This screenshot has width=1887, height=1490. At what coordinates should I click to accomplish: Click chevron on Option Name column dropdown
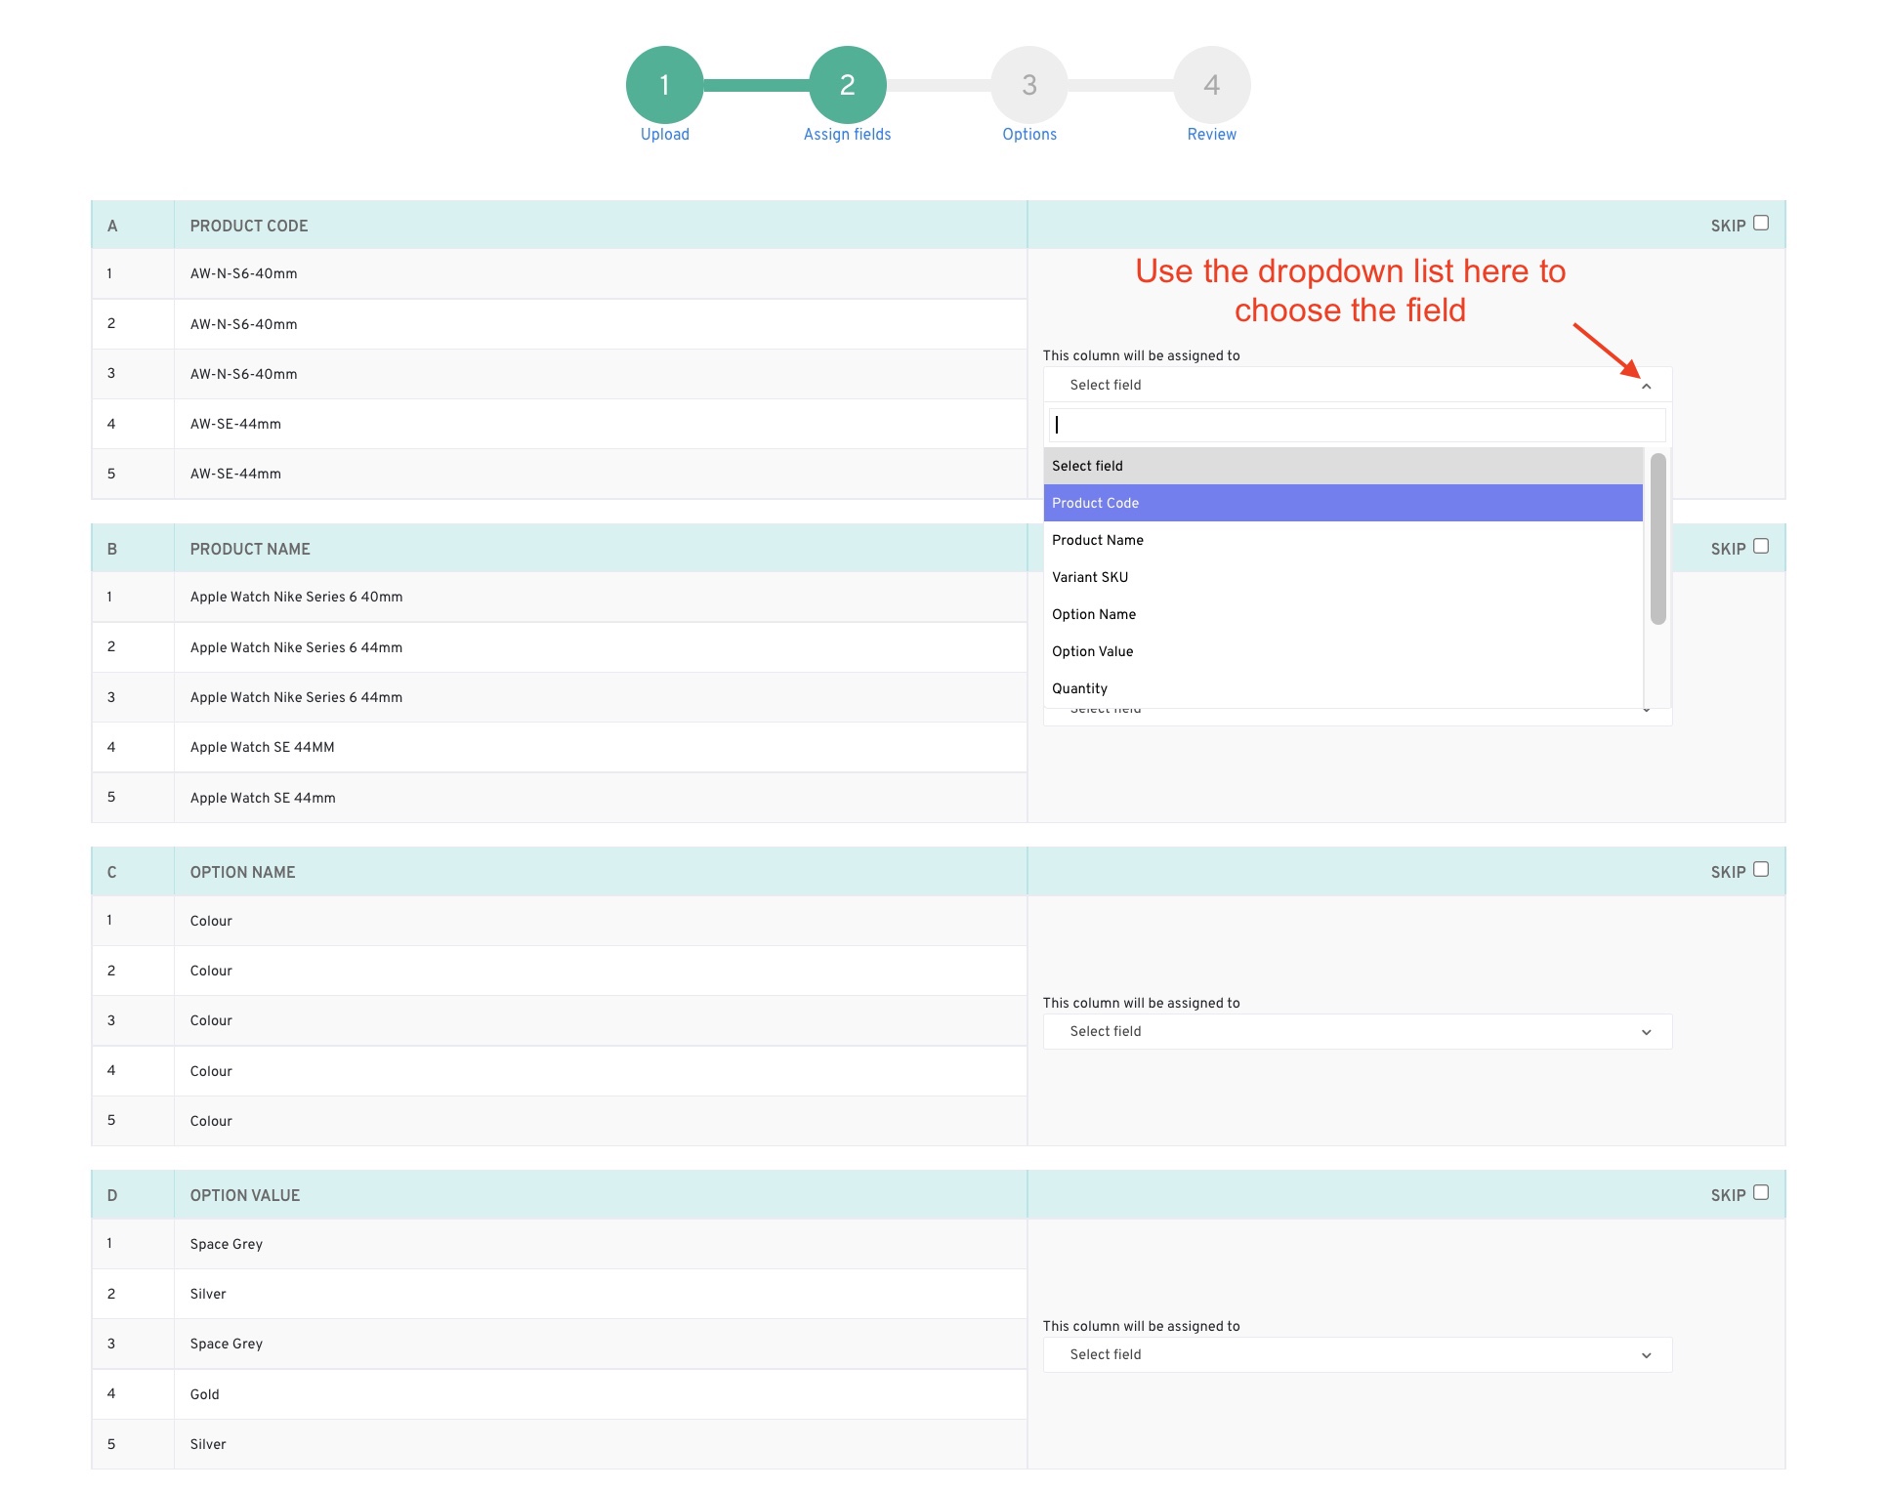(x=1646, y=1032)
